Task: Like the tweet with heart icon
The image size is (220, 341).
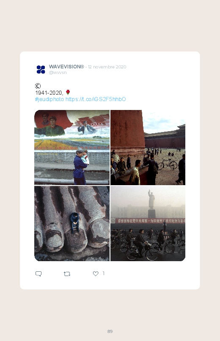Action: [x=96, y=273]
